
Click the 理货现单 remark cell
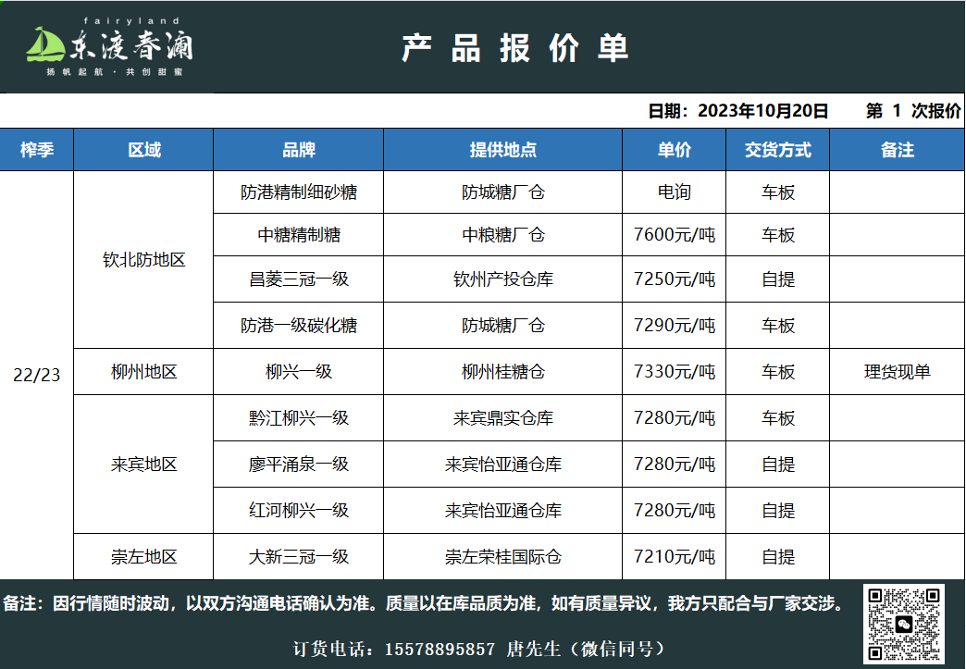897,372
